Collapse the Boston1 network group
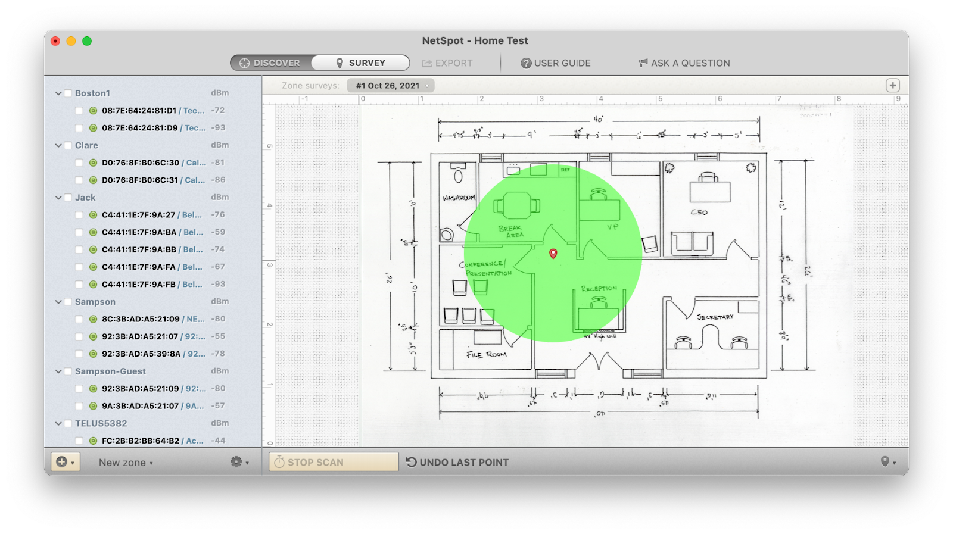The height and width of the screenshot is (534, 953). coord(58,93)
